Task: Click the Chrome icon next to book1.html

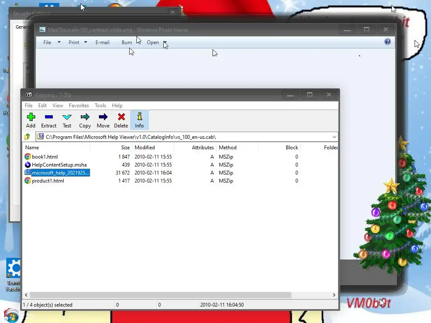Action: pos(27,156)
